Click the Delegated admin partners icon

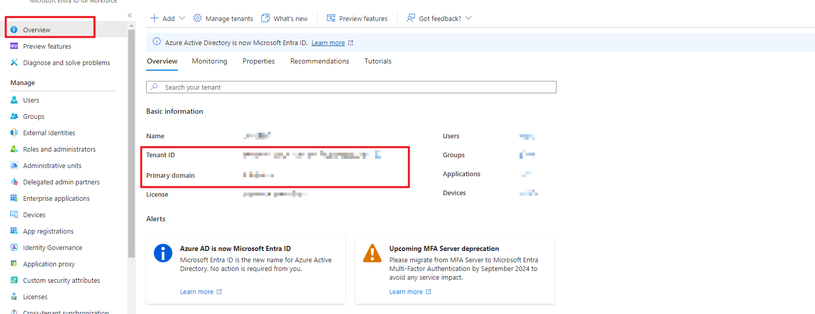pos(14,182)
